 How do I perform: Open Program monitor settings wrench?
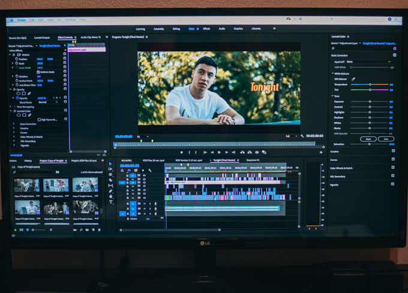tap(302, 136)
